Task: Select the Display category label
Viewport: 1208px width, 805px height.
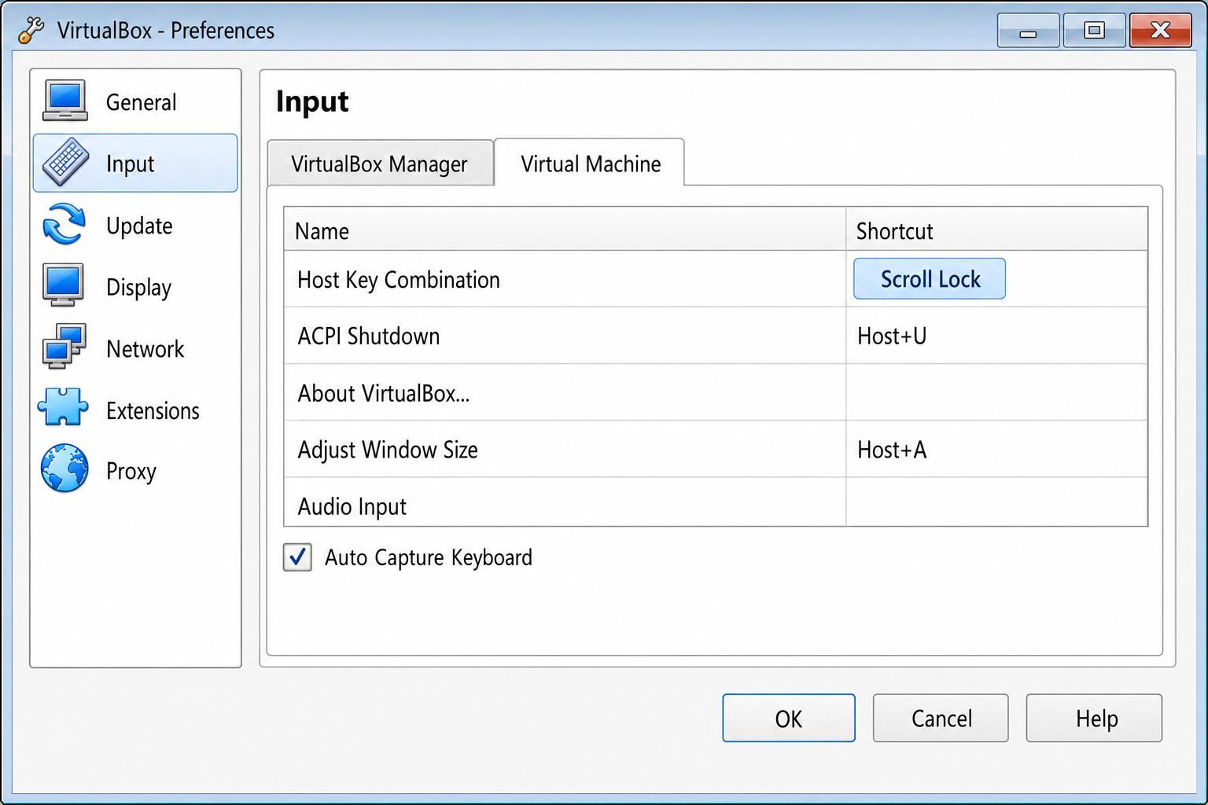Action: (138, 288)
